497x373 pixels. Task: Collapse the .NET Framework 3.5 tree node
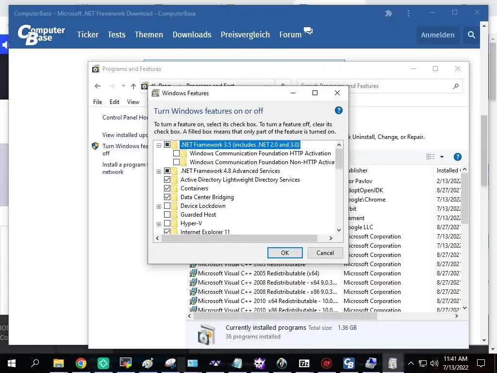(x=159, y=145)
